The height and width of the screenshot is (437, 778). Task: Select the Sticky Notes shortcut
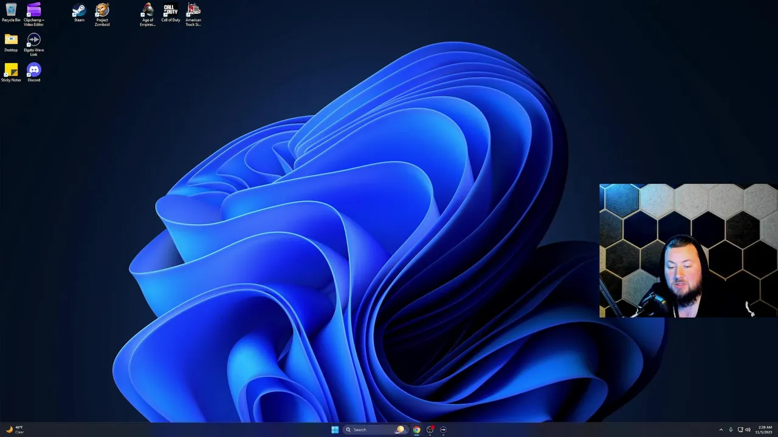(x=11, y=73)
